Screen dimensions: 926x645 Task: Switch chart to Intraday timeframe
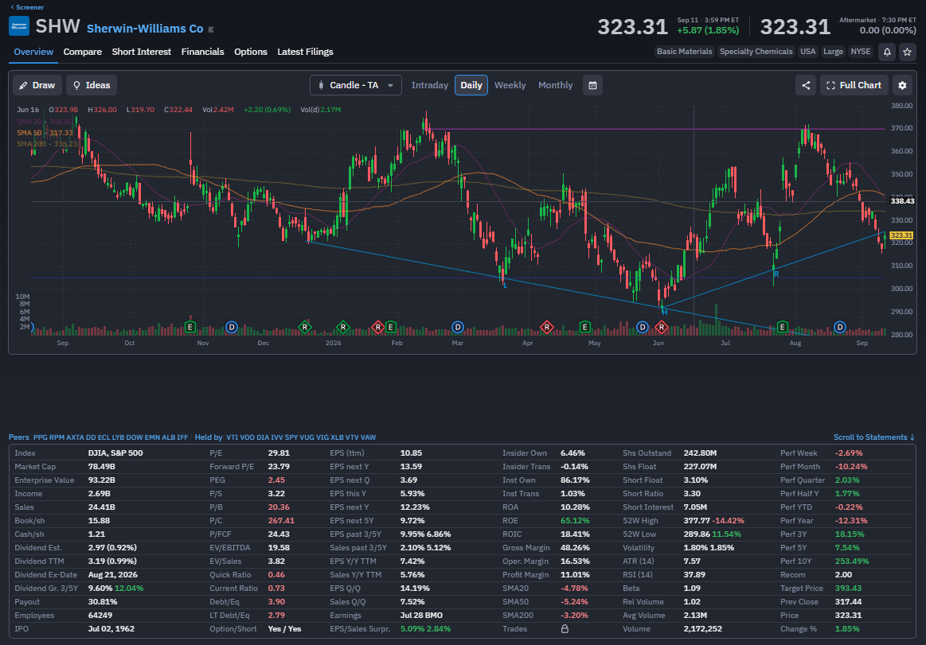click(x=429, y=85)
